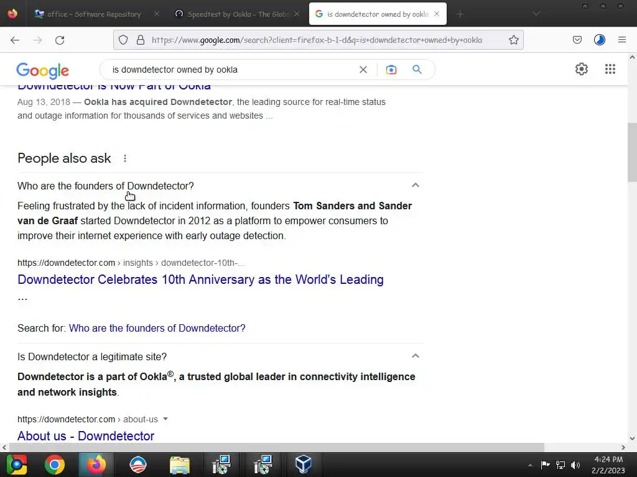Screen dimensions: 637x477
Task: Open the taskbar app with the red-white-blue circular logo
Action: click(x=138, y=465)
